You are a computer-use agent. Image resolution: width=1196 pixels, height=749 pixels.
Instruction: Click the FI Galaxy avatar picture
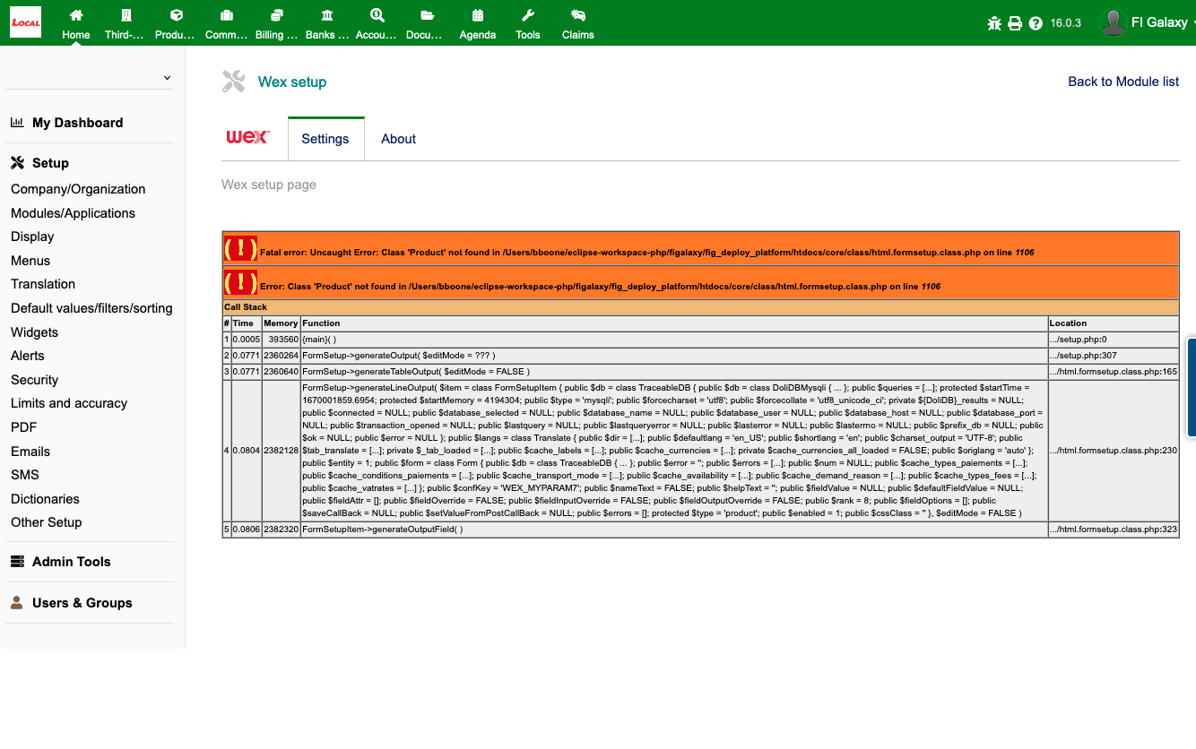1113,22
